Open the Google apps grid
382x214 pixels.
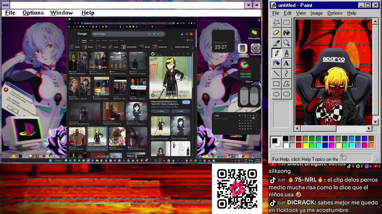point(187,34)
